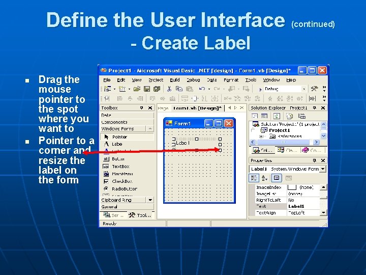
Task: Open layout toolbar overflow options
Action: pyautogui.click(x=324, y=98)
